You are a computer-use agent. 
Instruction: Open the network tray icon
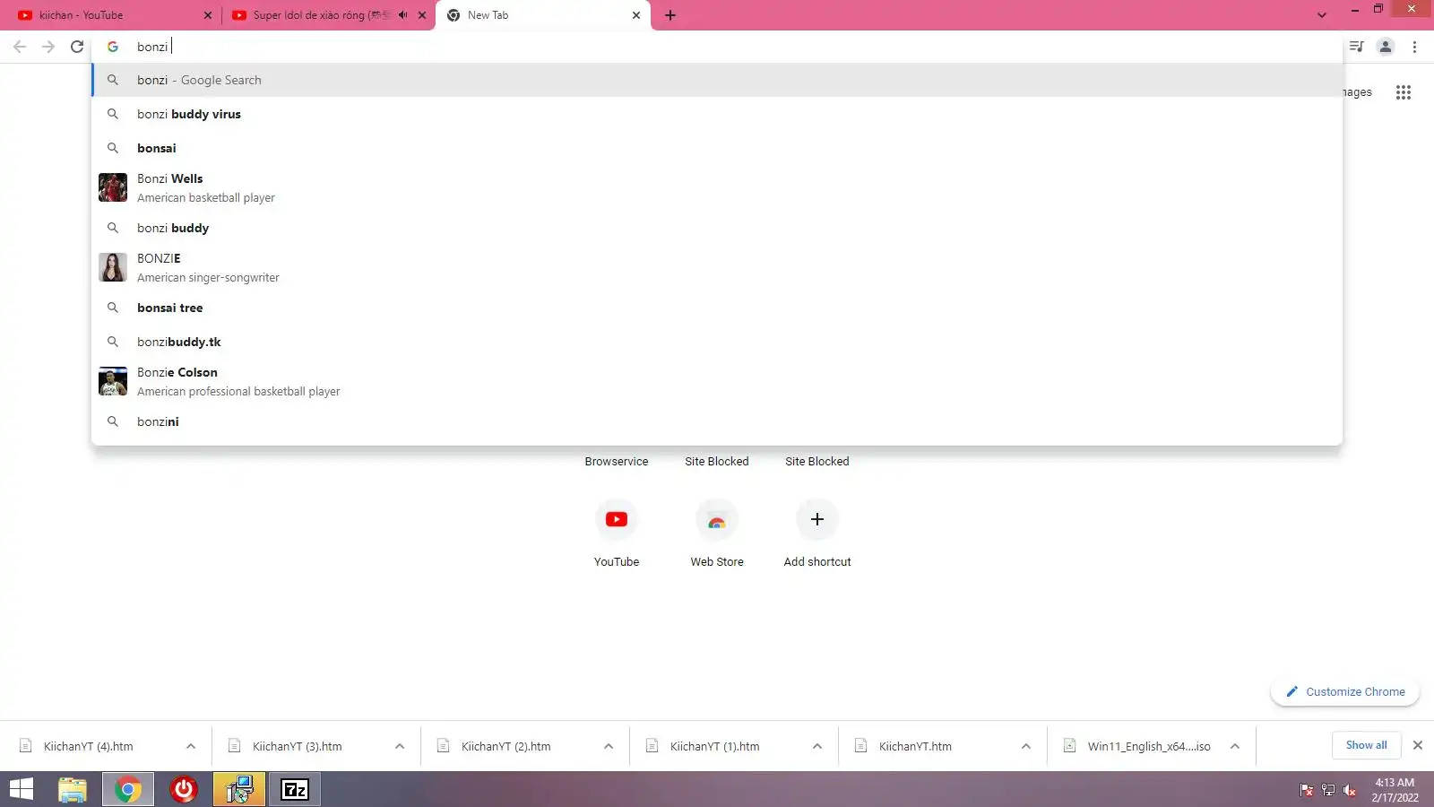click(x=1328, y=790)
